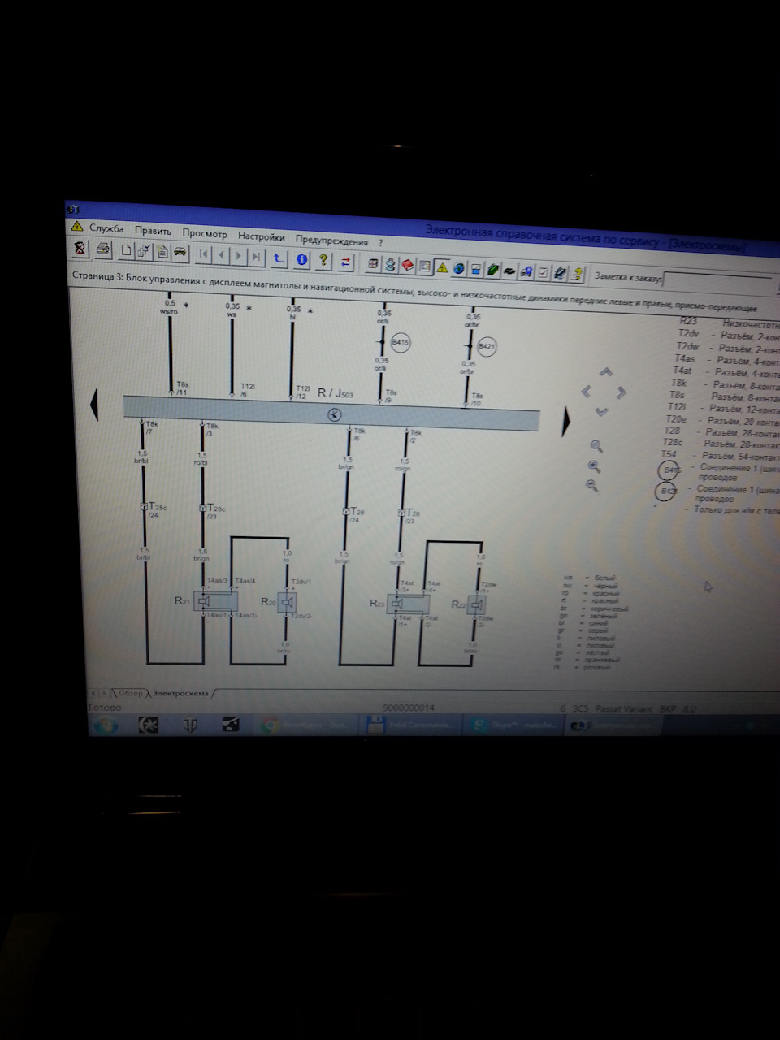Click the B415 connection circle in the diagram
This screenshot has width=780, height=1040.
tap(401, 343)
